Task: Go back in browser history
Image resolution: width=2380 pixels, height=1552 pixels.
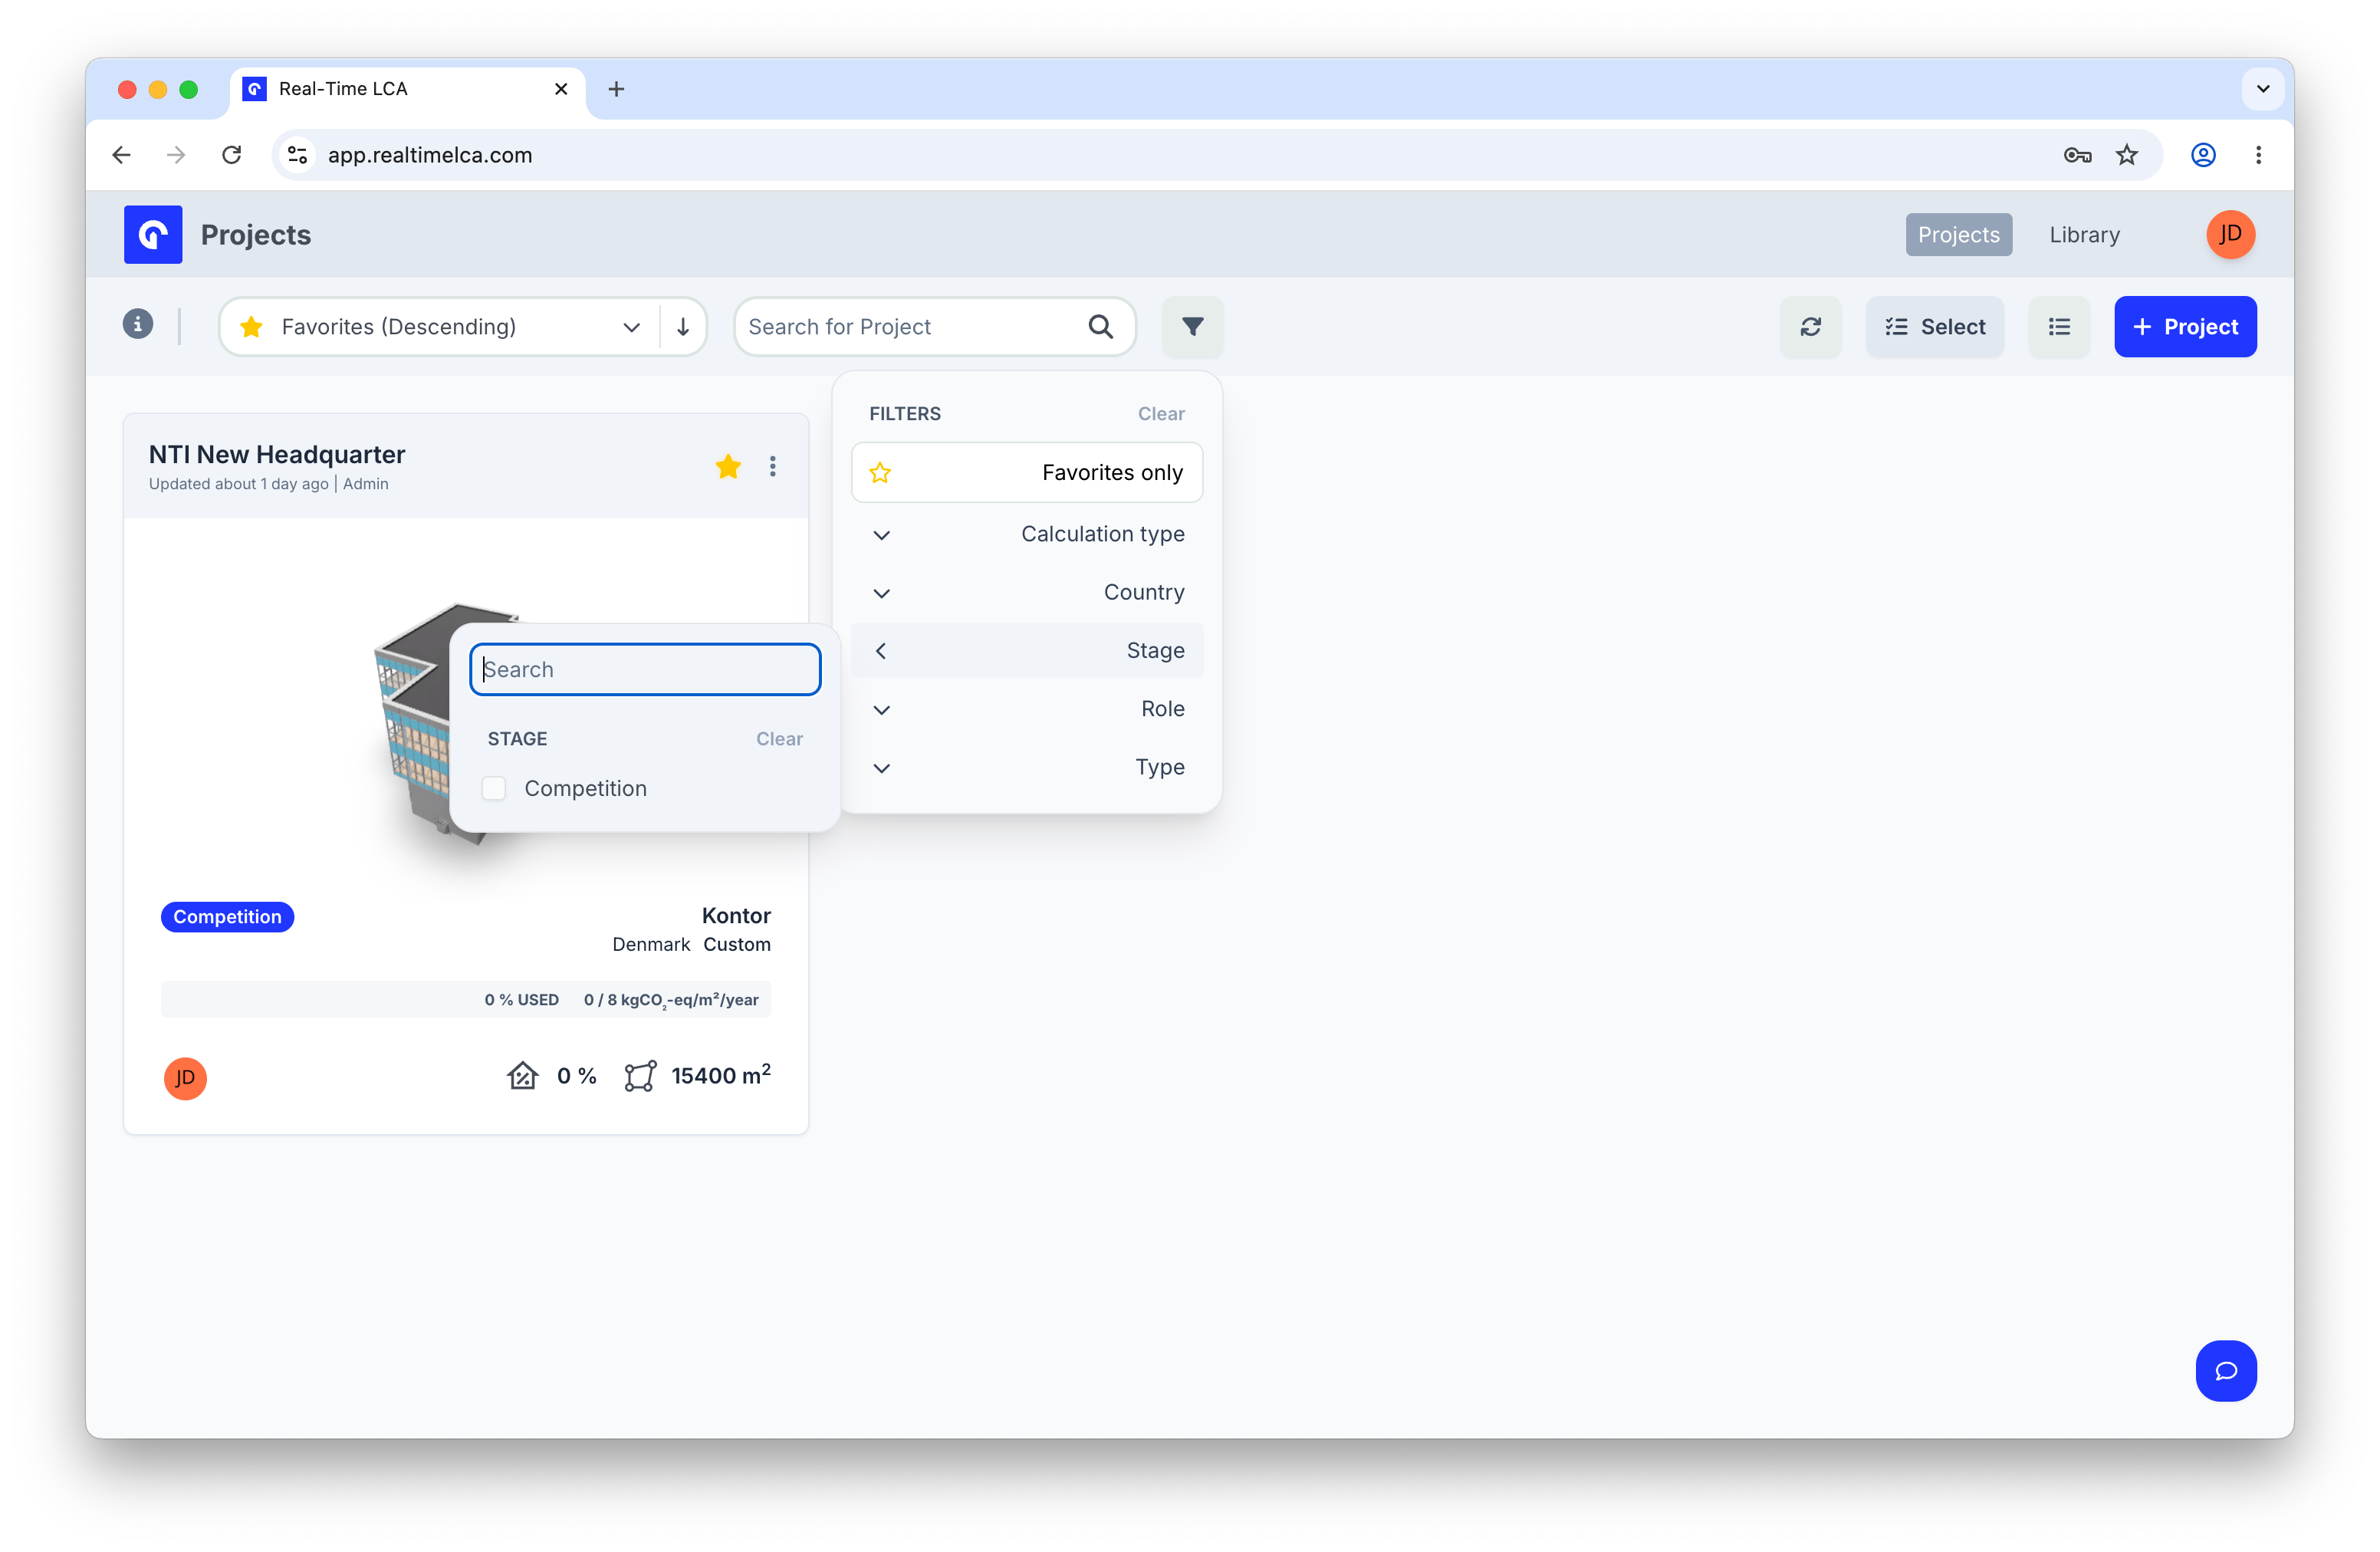Action: tap(122, 155)
